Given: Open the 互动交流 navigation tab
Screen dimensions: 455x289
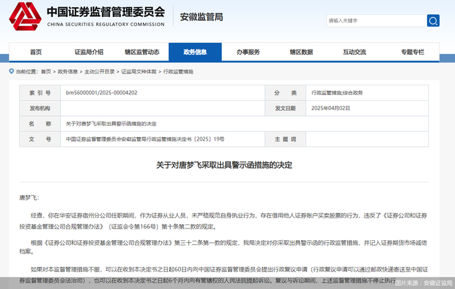Looking at the screenshot, I should (354, 52).
